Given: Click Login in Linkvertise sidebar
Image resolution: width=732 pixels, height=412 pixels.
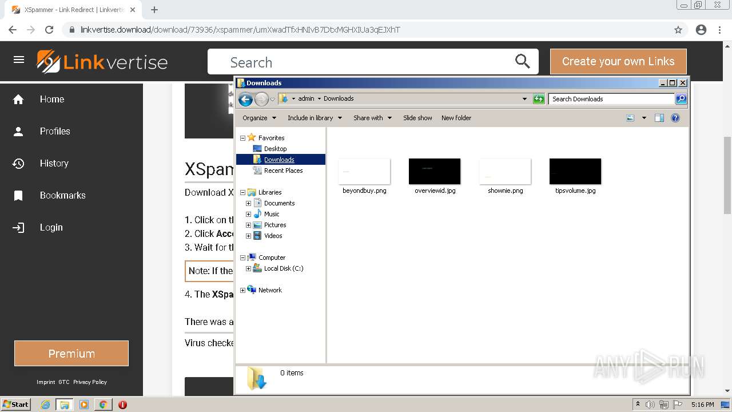Looking at the screenshot, I should point(51,227).
